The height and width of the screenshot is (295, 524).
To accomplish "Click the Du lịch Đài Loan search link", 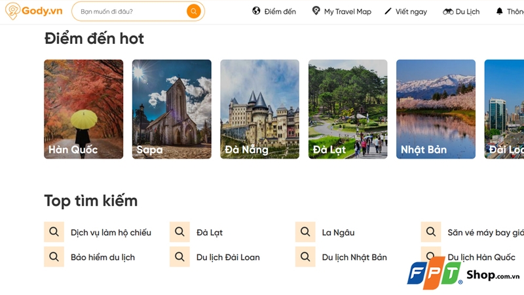I will pos(228,258).
